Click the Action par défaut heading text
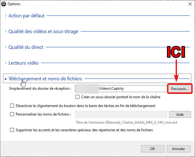 (x=27, y=15)
